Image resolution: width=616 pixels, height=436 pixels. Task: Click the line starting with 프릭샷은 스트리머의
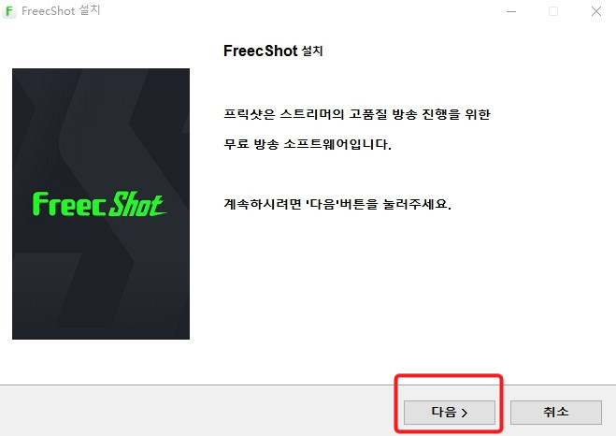pyautogui.click(x=357, y=114)
